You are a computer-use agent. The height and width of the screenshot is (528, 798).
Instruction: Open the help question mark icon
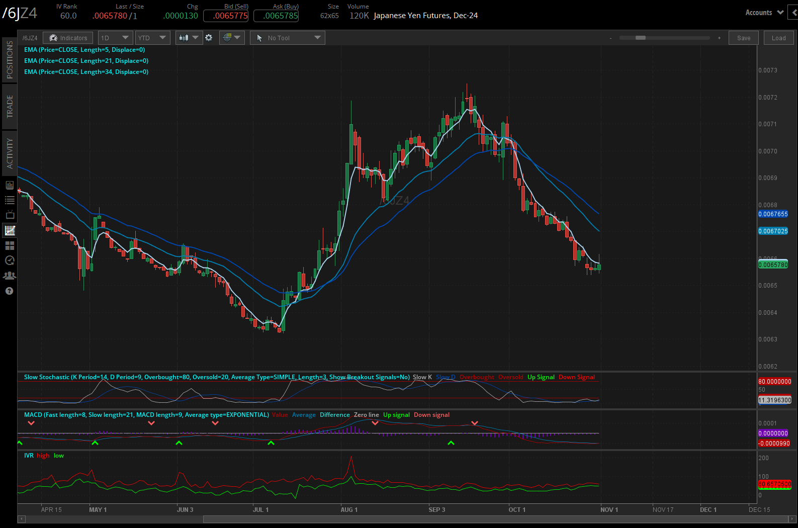[10, 291]
